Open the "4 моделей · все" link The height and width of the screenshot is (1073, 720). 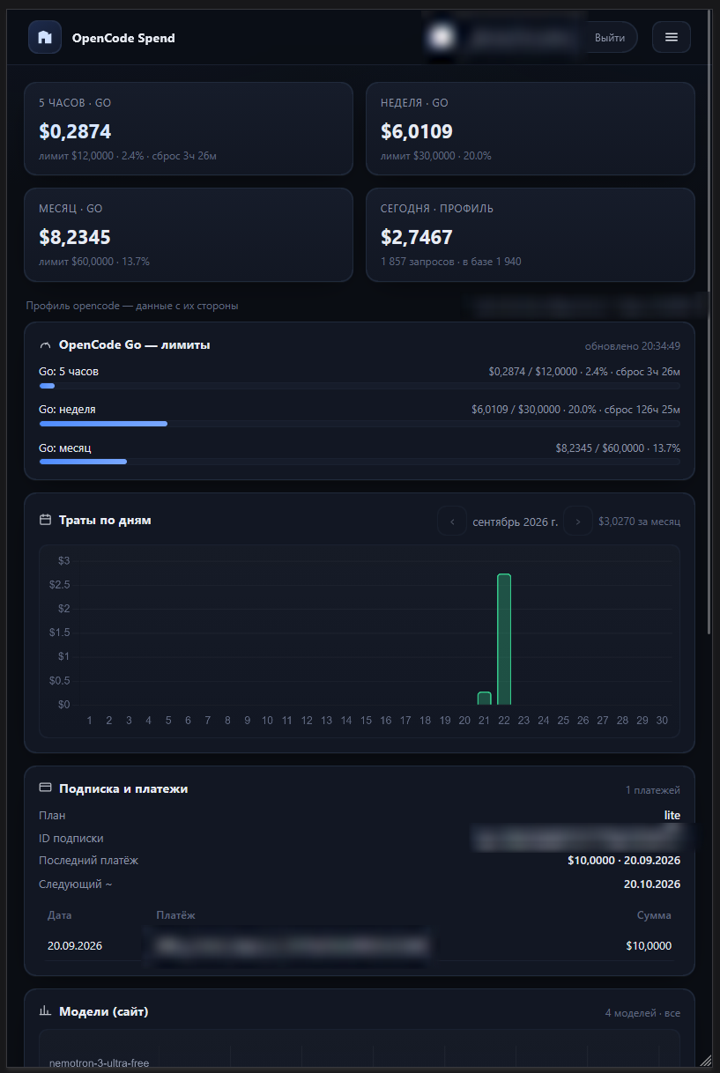pos(642,1013)
